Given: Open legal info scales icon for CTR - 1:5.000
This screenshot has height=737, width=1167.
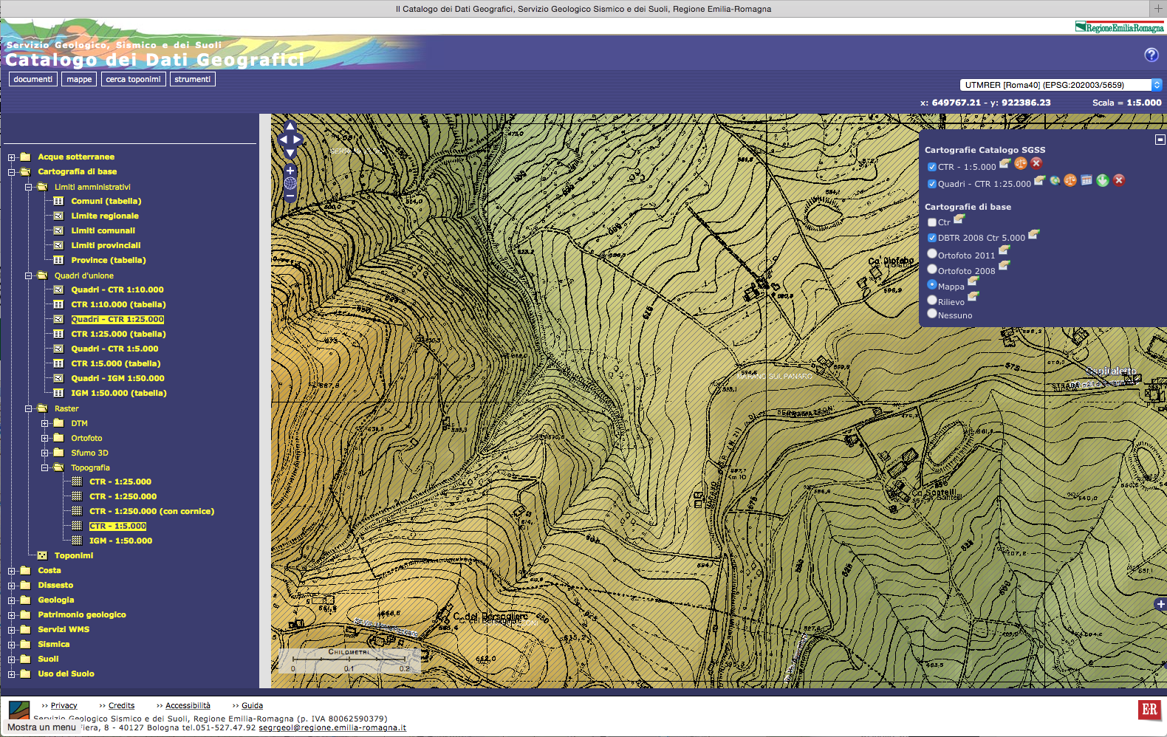Looking at the screenshot, I should (1021, 163).
